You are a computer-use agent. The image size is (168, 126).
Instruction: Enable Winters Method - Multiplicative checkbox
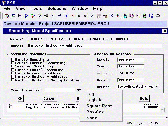(13, 80)
